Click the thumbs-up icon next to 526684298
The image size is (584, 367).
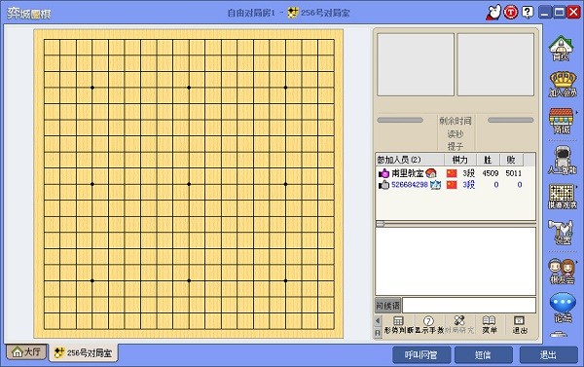tap(383, 185)
